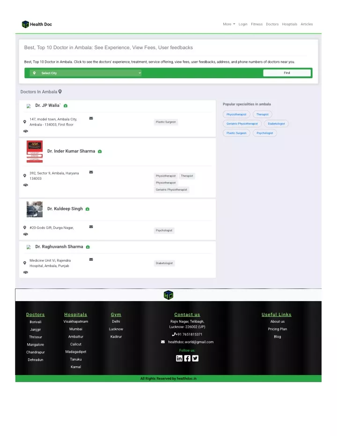Viewport: 337px width, 436px height.
Task: Click envelope icon for Dr. Inder Kumar Sharma
Action: pos(91,172)
